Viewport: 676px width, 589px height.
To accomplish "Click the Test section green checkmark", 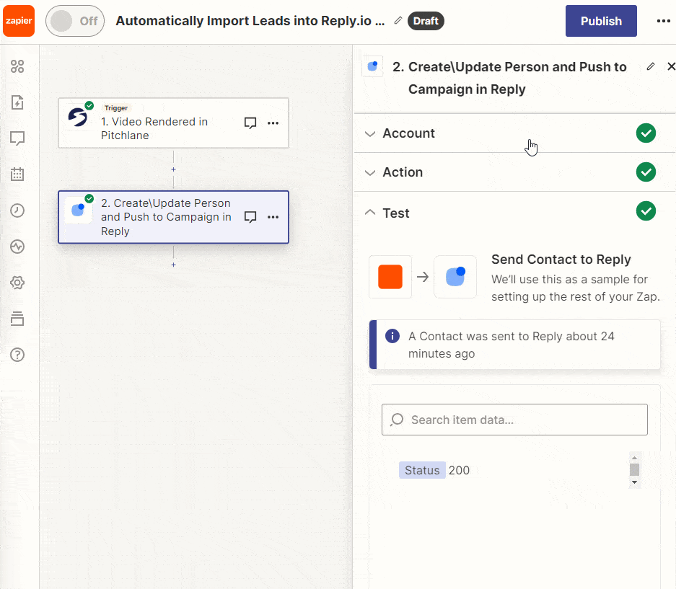I will point(646,211).
